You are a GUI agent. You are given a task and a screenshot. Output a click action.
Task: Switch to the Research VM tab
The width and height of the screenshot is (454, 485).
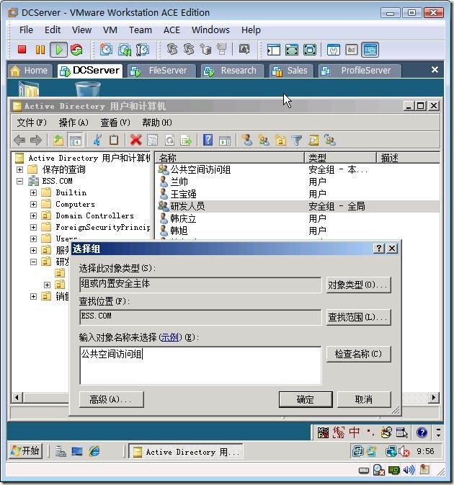(x=232, y=71)
